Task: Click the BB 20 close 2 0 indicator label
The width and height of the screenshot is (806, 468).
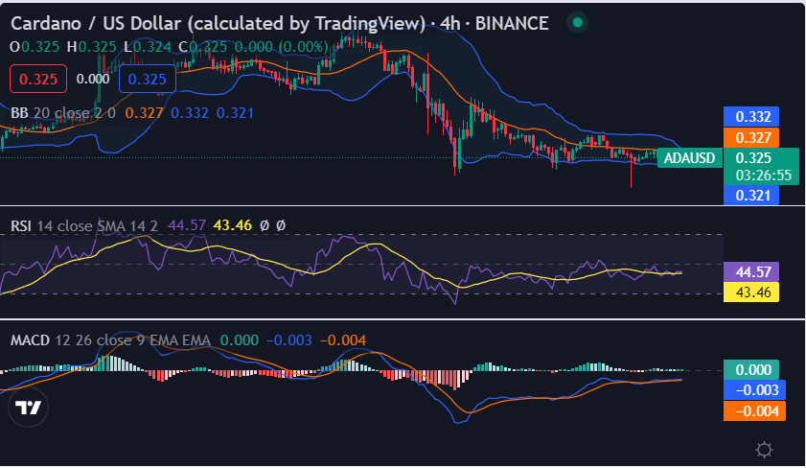Action: (63, 112)
